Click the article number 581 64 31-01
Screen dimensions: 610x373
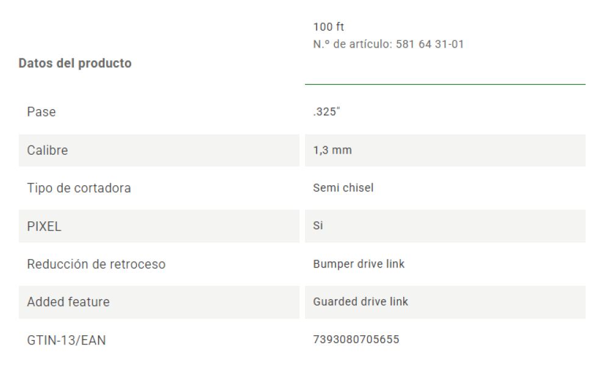[x=429, y=44]
